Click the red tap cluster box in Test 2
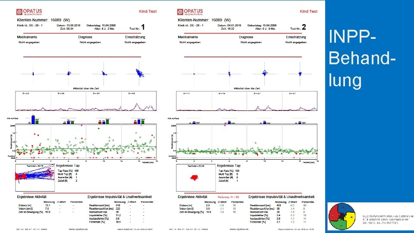 click(x=196, y=178)
